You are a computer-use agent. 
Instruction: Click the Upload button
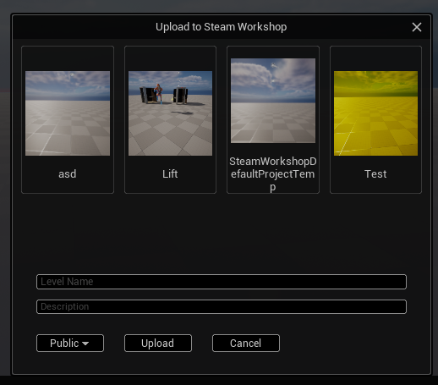click(x=158, y=343)
